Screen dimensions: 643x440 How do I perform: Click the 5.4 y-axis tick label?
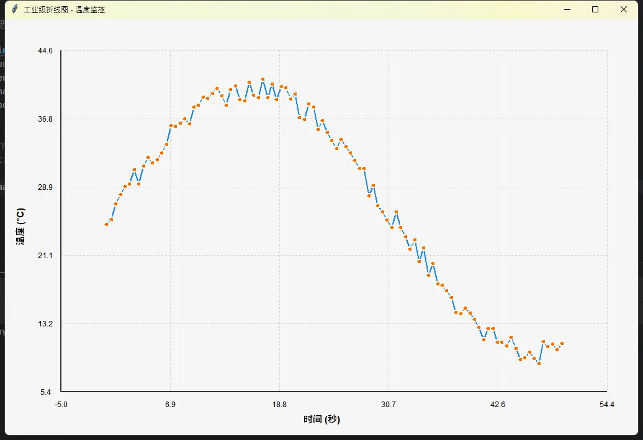[47, 392]
